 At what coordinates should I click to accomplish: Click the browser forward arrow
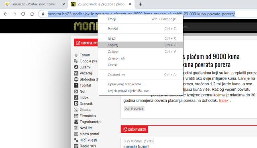coord(14,14)
